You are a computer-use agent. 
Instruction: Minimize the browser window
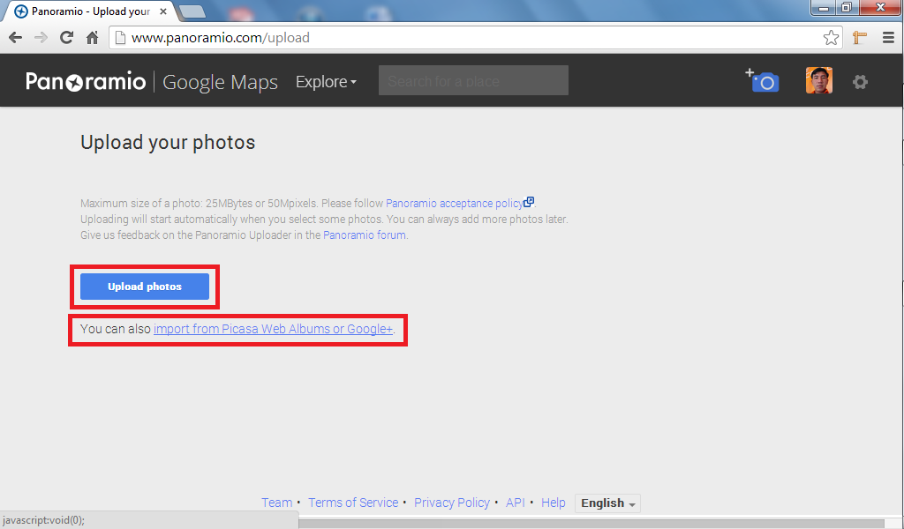pos(824,7)
